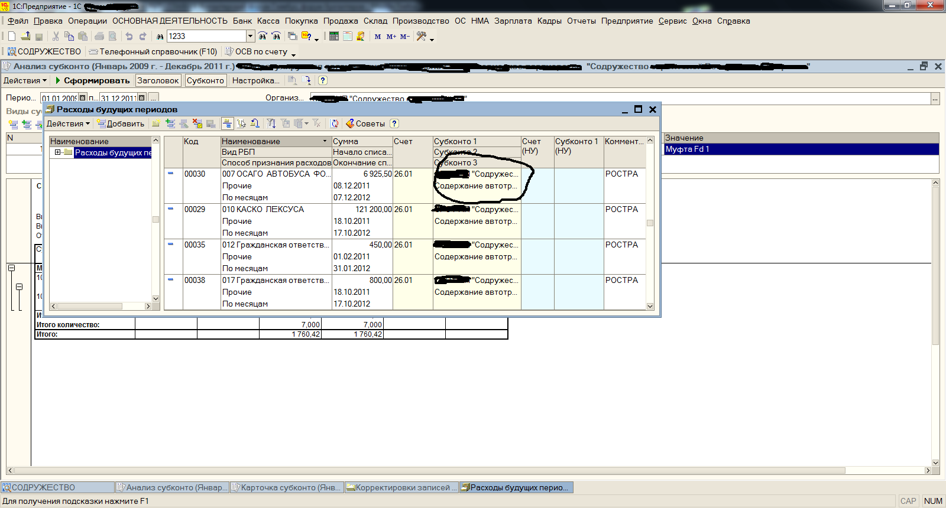Image resolution: width=946 pixels, height=508 pixels.
Task: Switch to Анализ субконто window tab
Action: [172, 487]
